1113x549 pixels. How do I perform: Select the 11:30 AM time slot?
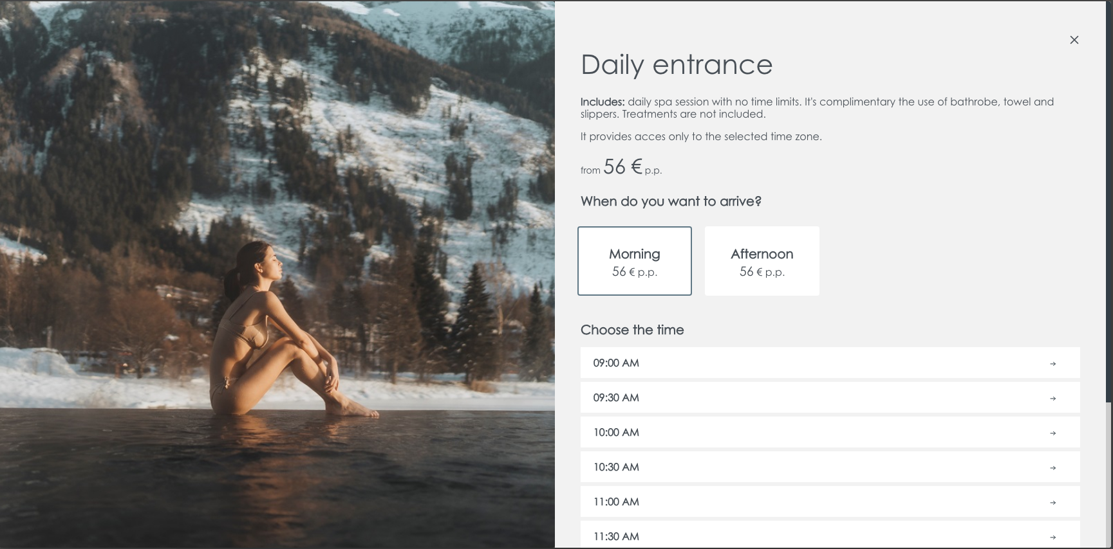point(830,534)
